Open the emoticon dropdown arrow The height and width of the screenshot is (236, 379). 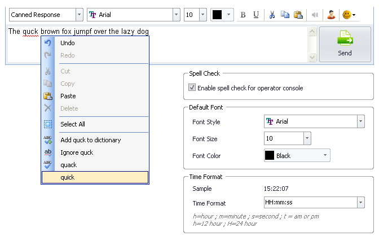point(354,15)
